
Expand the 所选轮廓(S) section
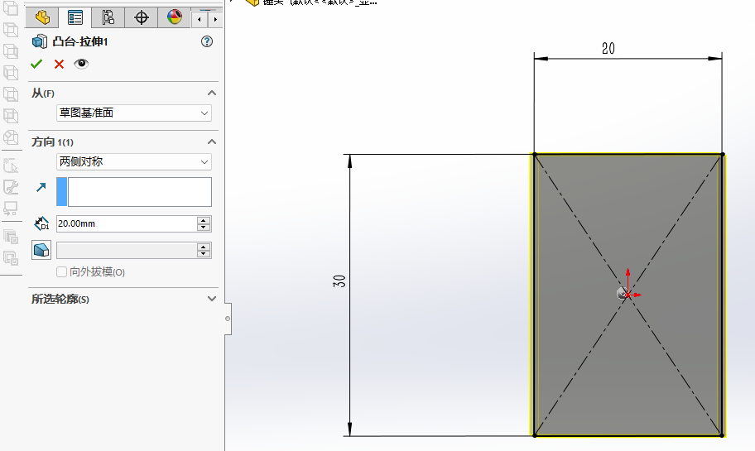211,299
